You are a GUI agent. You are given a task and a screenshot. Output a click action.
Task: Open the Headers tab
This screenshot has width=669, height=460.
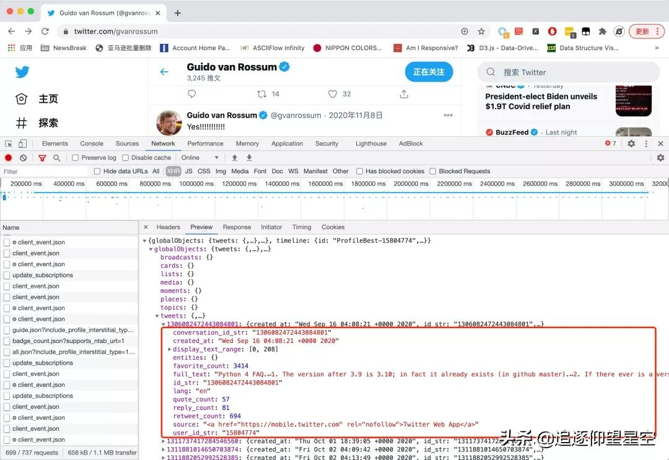(168, 227)
